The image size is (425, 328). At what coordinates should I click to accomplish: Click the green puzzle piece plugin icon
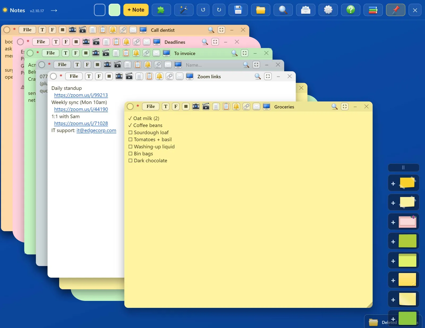click(x=161, y=10)
